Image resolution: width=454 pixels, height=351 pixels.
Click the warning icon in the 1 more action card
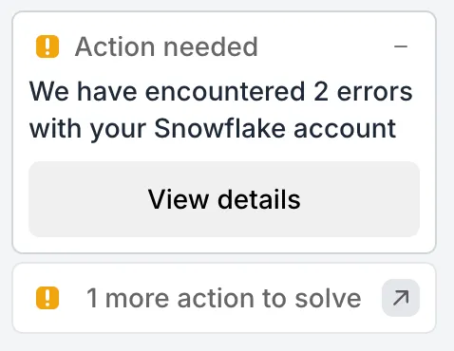click(x=47, y=298)
